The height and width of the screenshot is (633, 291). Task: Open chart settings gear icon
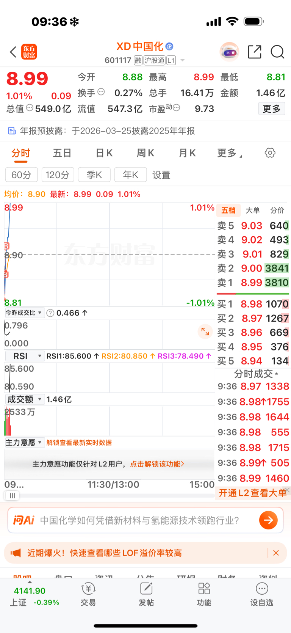270,153
